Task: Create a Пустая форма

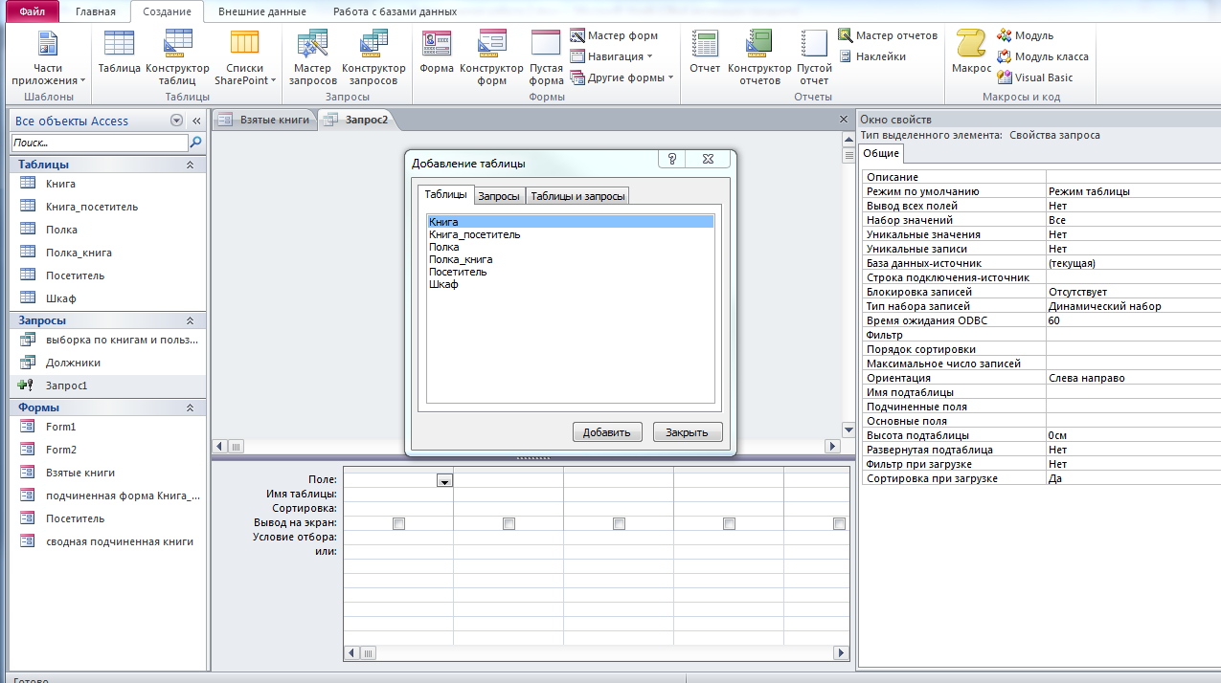Action: pos(546,57)
